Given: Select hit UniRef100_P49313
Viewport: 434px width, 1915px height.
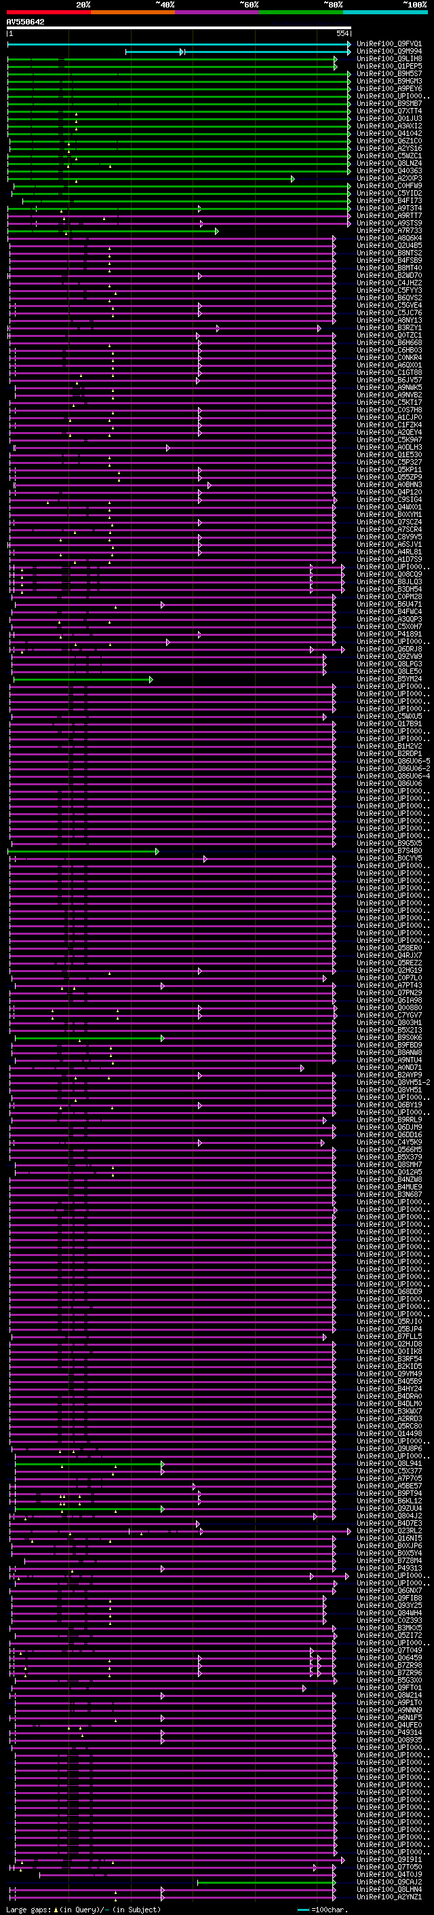Looking at the screenshot, I should (x=389, y=1568).
